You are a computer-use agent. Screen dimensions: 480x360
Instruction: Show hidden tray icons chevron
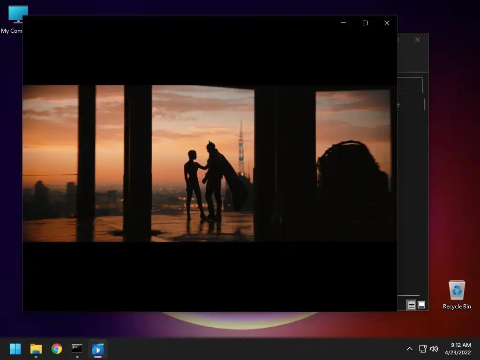pyautogui.click(x=409, y=349)
